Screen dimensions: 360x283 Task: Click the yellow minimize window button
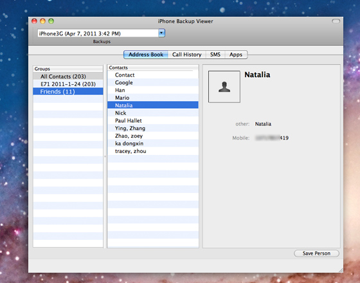click(x=42, y=21)
